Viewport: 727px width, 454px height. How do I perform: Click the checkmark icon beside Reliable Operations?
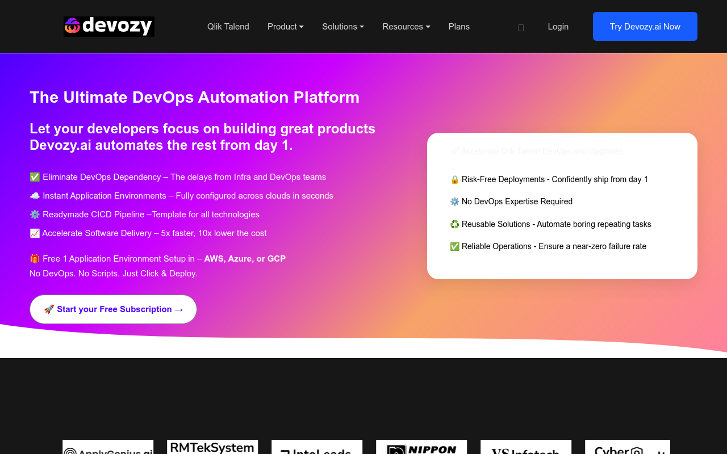454,246
